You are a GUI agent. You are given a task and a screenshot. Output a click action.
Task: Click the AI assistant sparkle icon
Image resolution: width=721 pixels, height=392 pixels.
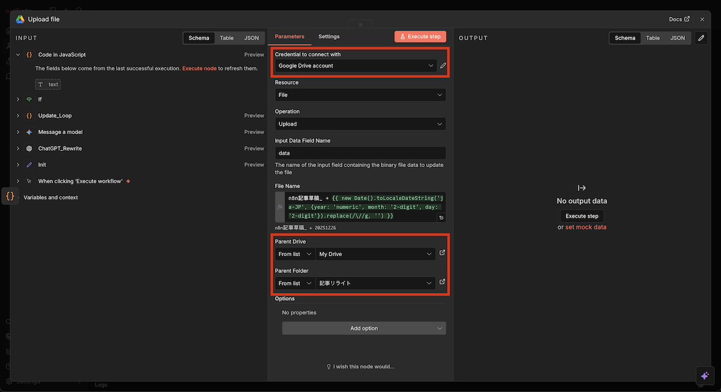click(x=705, y=375)
